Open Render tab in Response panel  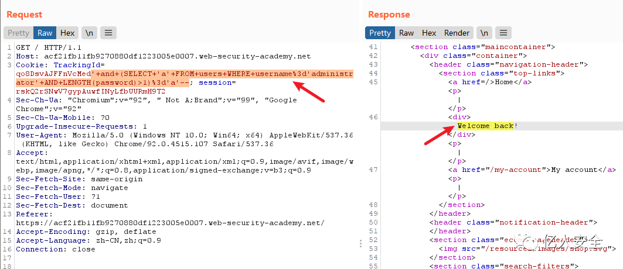457,33
